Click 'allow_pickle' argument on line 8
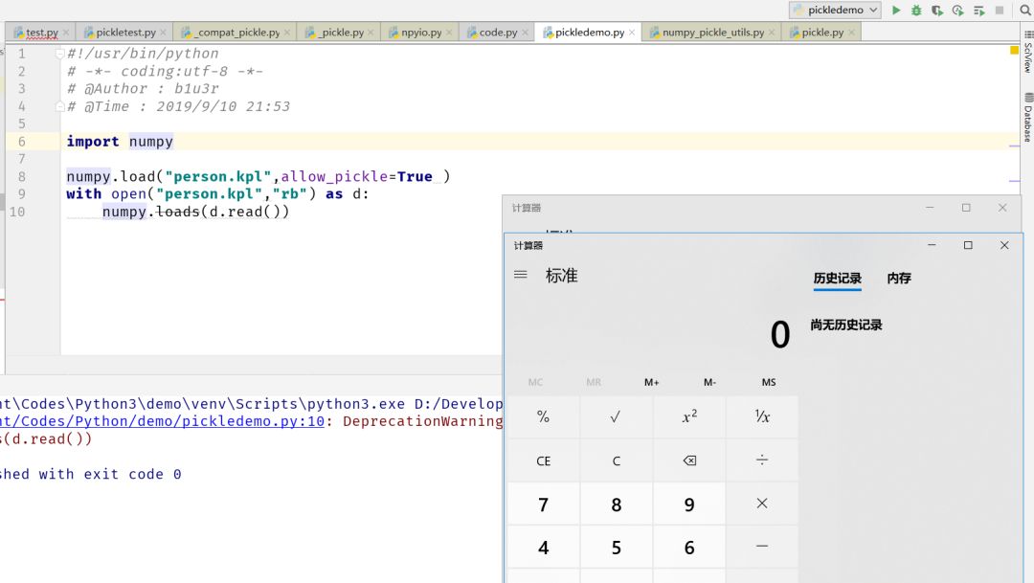Screen dimensions: 1034x583 [x=334, y=176]
